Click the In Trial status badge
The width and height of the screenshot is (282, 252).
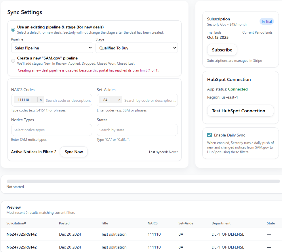click(266, 22)
